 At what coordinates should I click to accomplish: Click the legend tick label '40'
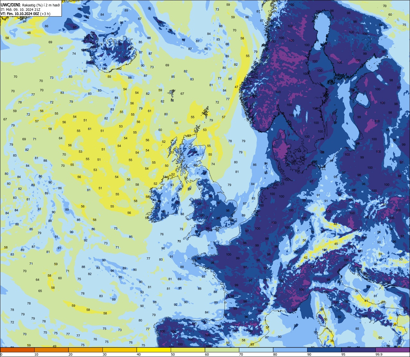click(x=139, y=354)
